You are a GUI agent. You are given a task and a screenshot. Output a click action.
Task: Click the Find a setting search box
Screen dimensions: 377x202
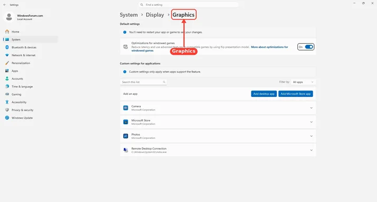tap(189, 5)
